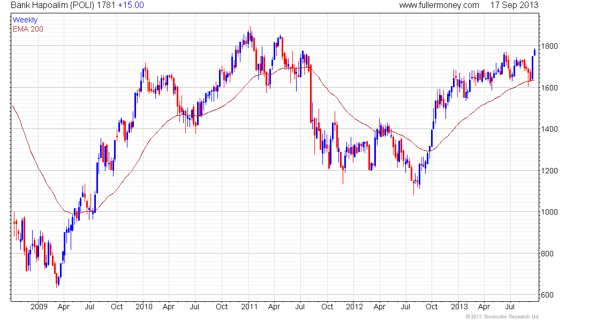Click the 1400 price axis label
589x321 pixels.
coord(549,129)
